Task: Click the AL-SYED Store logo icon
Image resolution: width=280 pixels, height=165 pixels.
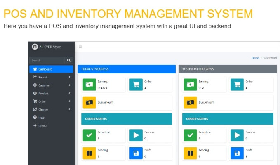Action: click(x=35, y=47)
